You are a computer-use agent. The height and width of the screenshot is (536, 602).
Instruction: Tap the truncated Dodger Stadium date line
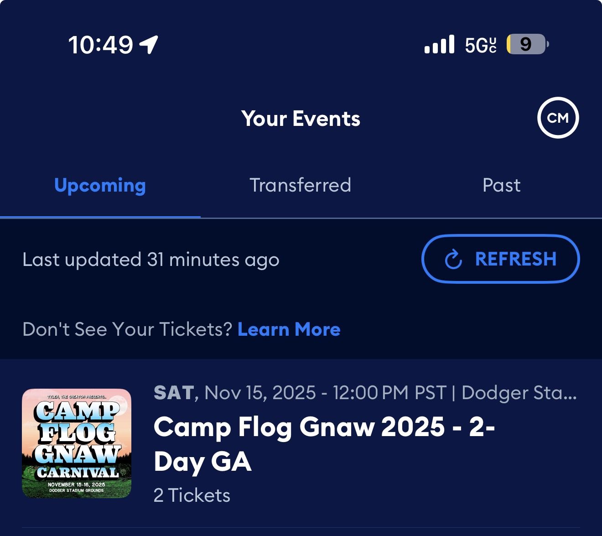[365, 393]
